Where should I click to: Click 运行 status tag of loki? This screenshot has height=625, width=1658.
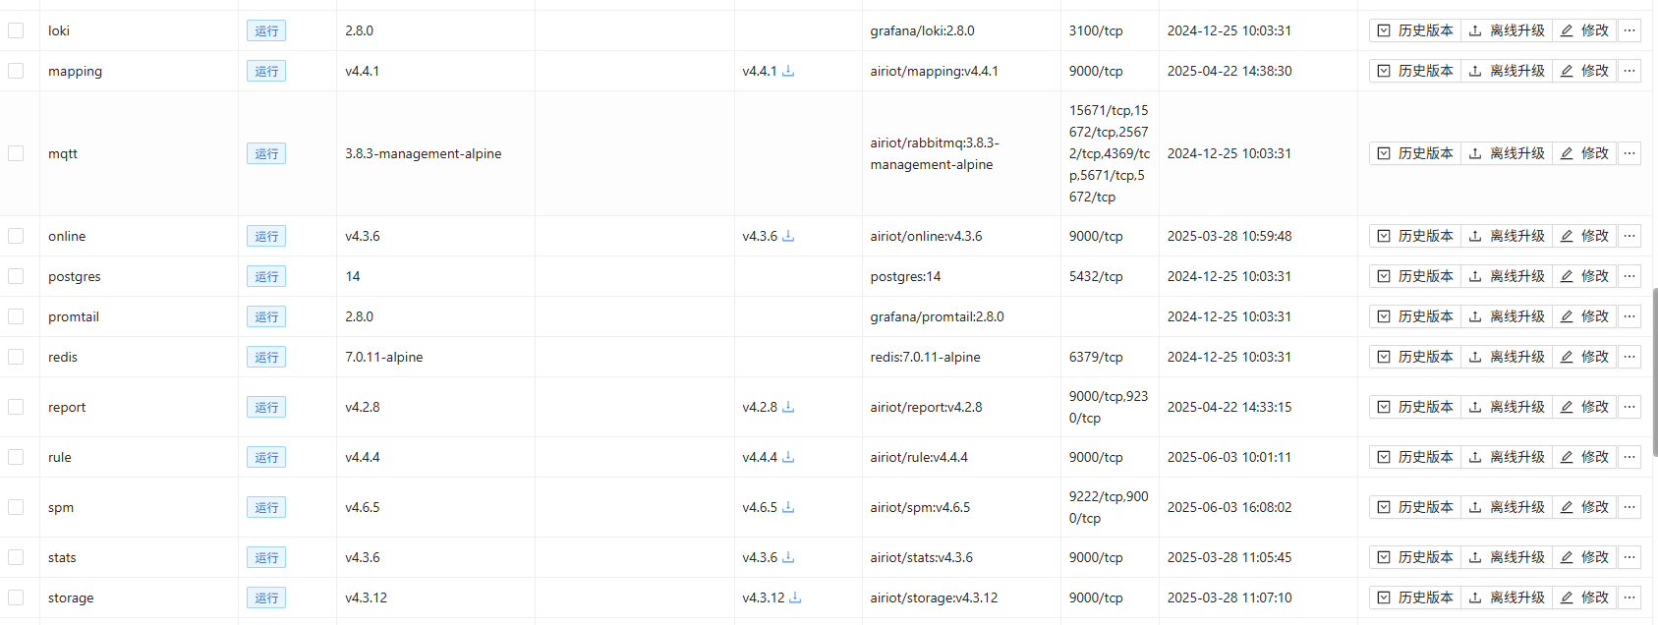click(x=266, y=30)
